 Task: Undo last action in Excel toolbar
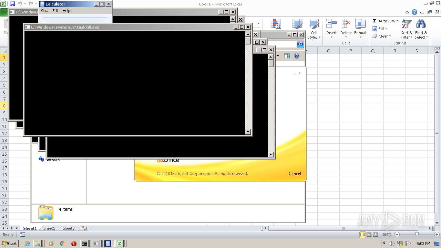coord(20,4)
